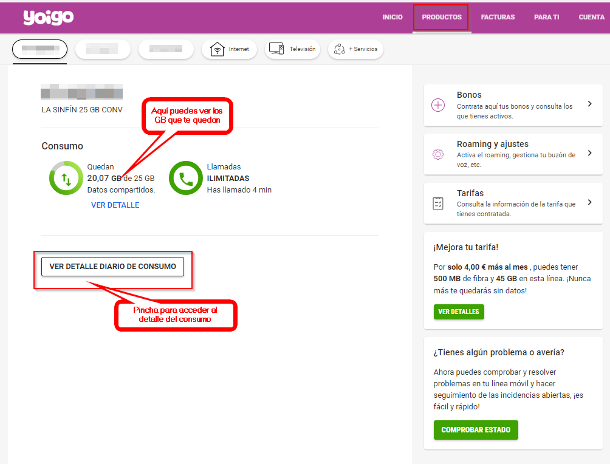The width and height of the screenshot is (610, 464).
Task: Open the VER DETALLE link
Action: (115, 205)
